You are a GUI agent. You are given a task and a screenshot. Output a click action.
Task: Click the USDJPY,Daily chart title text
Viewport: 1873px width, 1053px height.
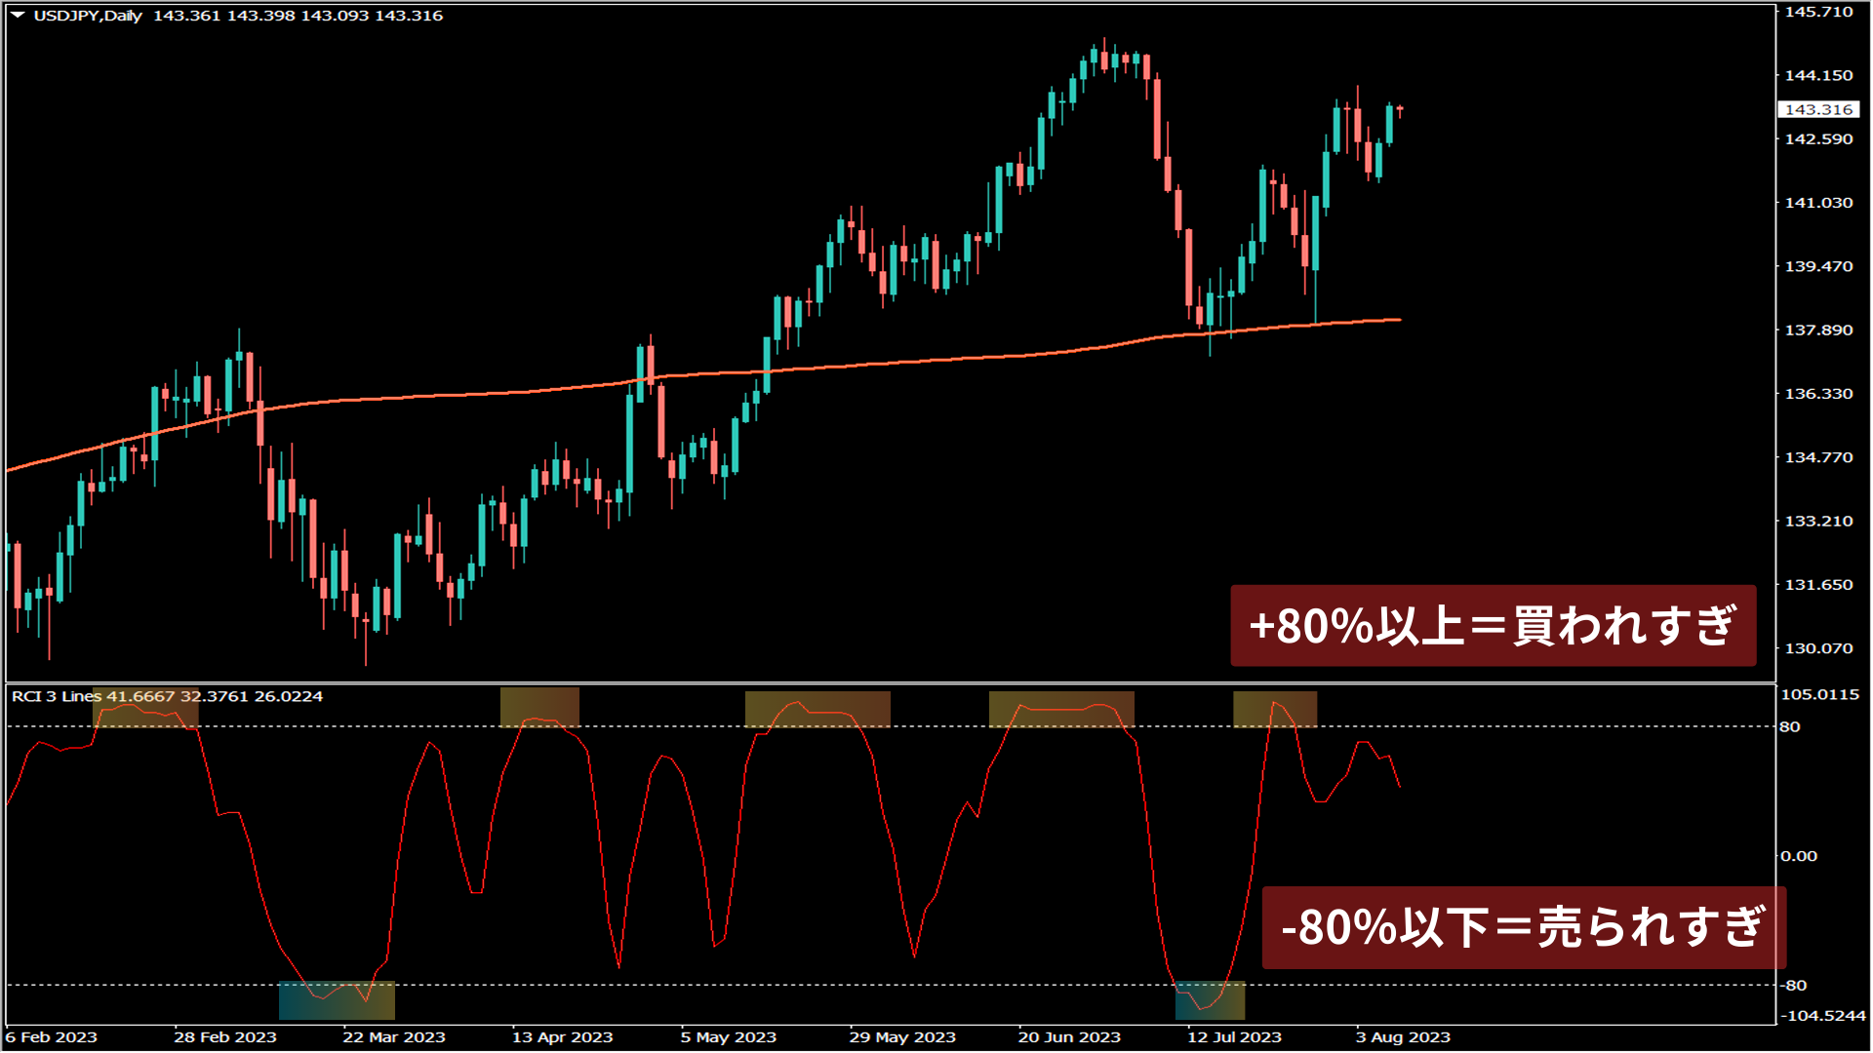(88, 16)
